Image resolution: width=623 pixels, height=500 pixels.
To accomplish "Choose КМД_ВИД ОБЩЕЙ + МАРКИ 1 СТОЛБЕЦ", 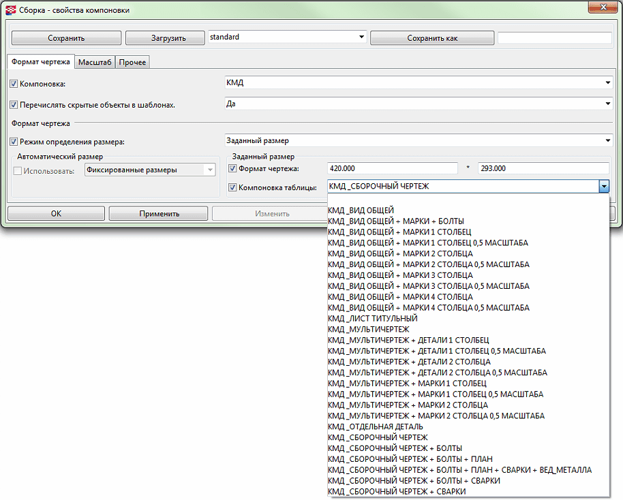I will click(x=468, y=232).
